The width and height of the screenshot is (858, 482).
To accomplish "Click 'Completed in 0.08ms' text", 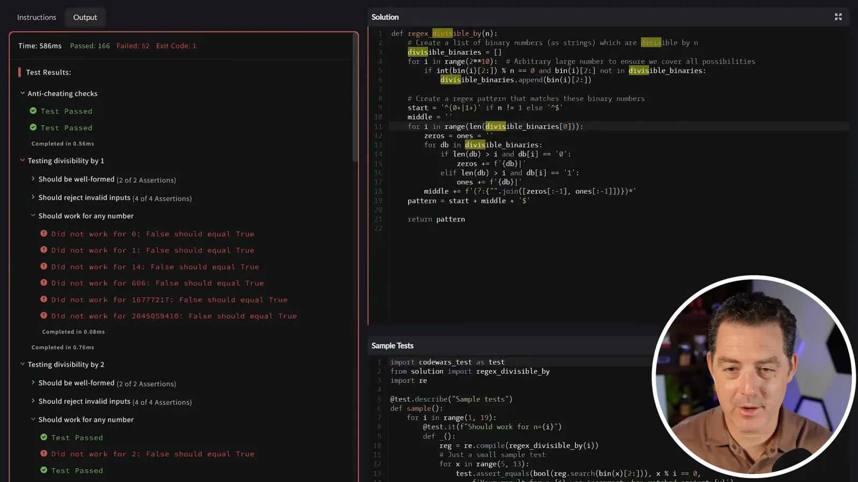I will (x=73, y=332).
